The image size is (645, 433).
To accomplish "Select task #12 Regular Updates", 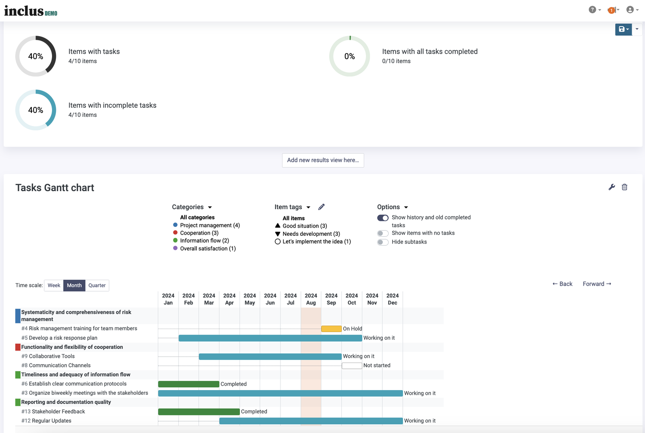I will 46,421.
